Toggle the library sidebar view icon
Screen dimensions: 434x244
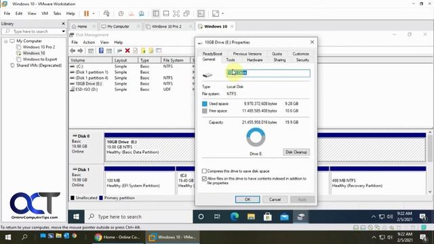pyautogui.click(x=156, y=14)
